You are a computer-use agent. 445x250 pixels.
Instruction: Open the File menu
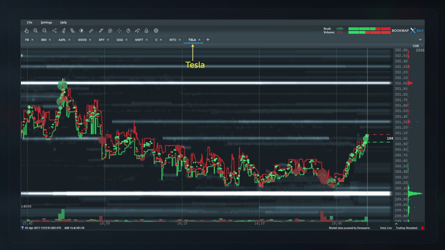click(30, 23)
